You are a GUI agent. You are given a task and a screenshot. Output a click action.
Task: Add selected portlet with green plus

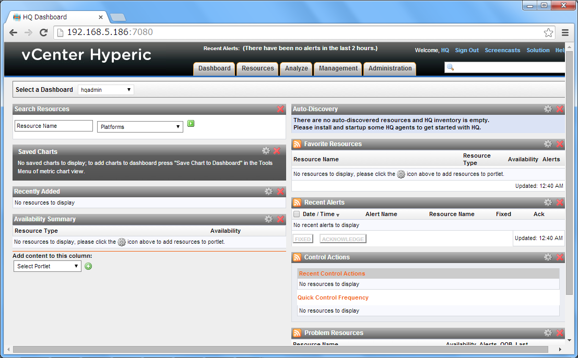88,266
